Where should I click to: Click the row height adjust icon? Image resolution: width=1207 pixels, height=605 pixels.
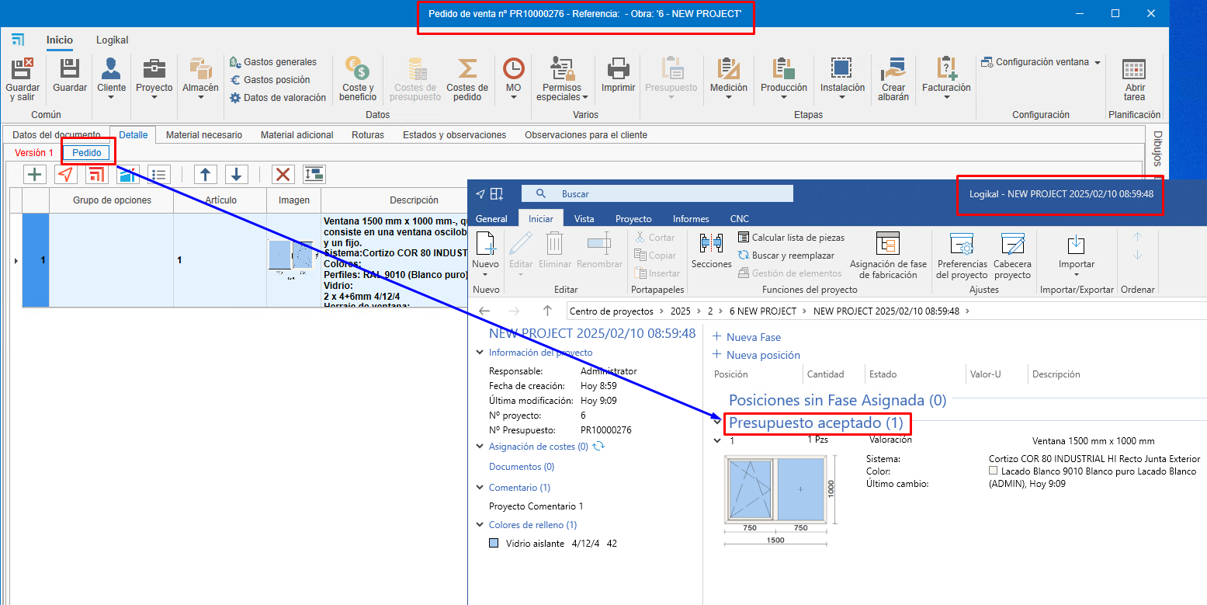314,174
